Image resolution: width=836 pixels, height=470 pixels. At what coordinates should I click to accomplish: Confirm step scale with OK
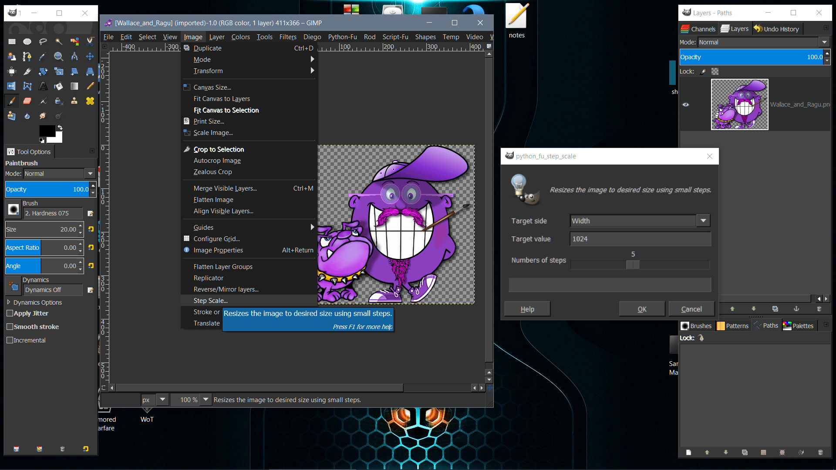tap(641, 309)
